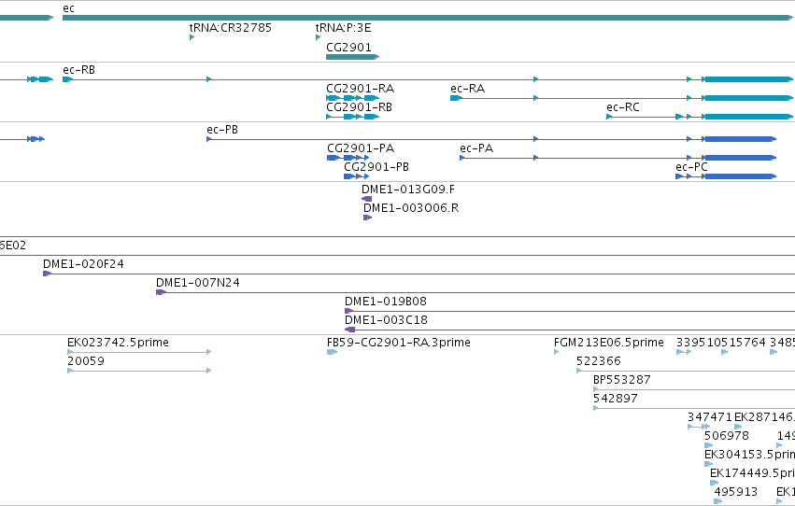Viewport: 795px width, 506px height.
Task: Select the ec-PC CDS feature
Action: [726, 176]
